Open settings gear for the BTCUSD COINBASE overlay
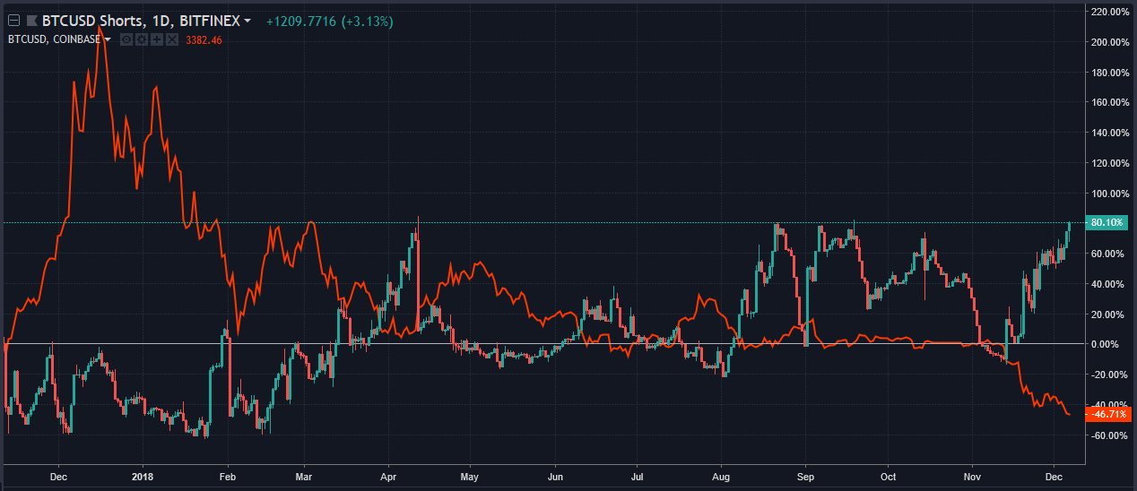1137x491 pixels. 141,39
